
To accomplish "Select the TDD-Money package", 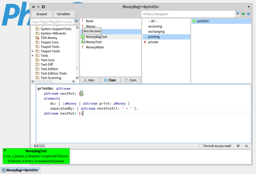I will [49, 38].
